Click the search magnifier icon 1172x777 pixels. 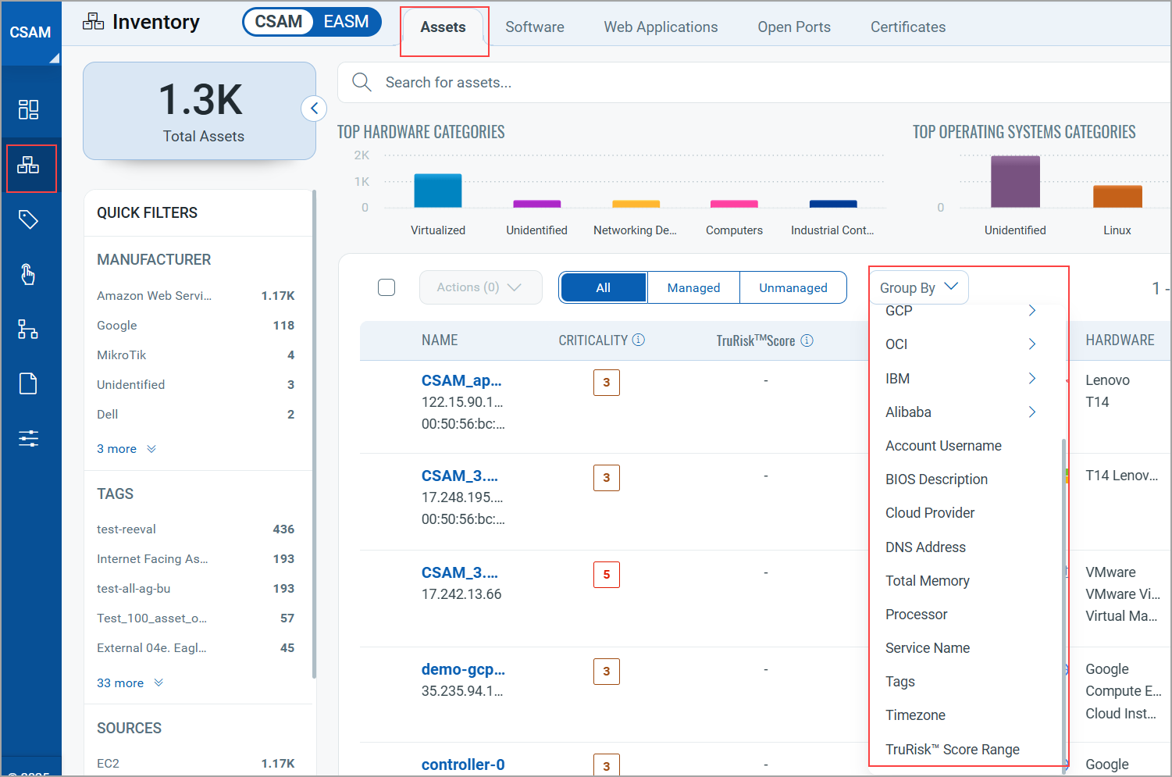pos(362,82)
